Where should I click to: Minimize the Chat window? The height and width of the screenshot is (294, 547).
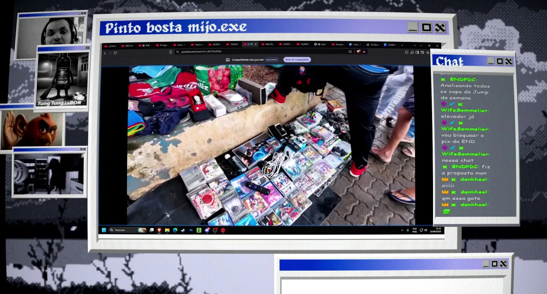pyautogui.click(x=491, y=61)
